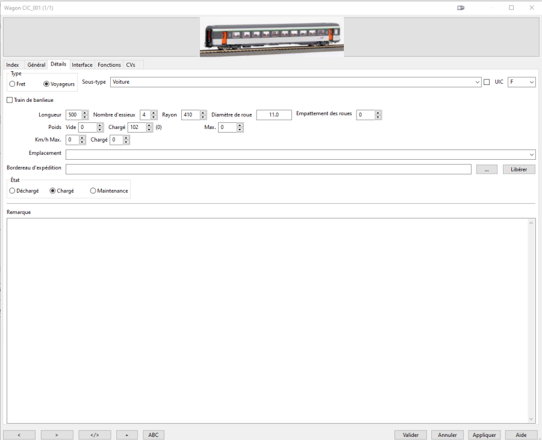Image resolution: width=542 pixels, height=440 pixels.
Task: Select the Maintenance state radio button
Action: (93, 190)
